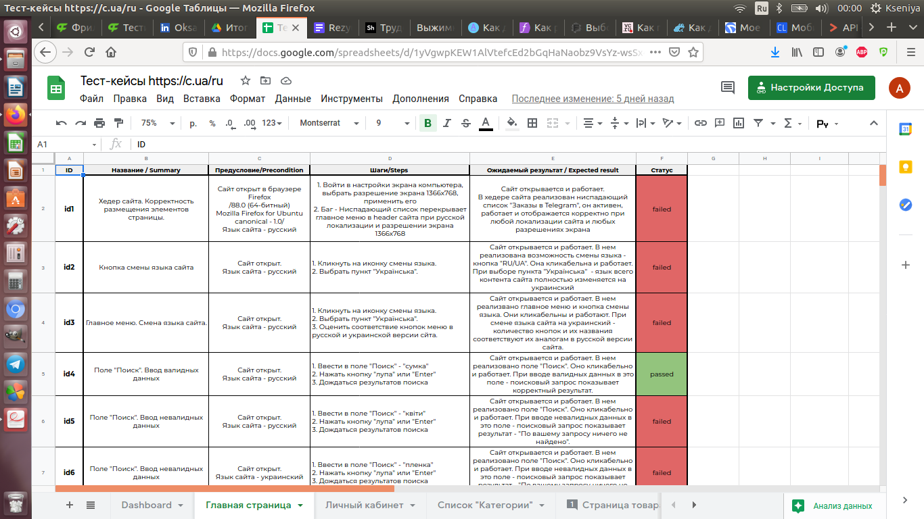
Task: Move the document using folder icon
Action: pyautogui.click(x=264, y=80)
